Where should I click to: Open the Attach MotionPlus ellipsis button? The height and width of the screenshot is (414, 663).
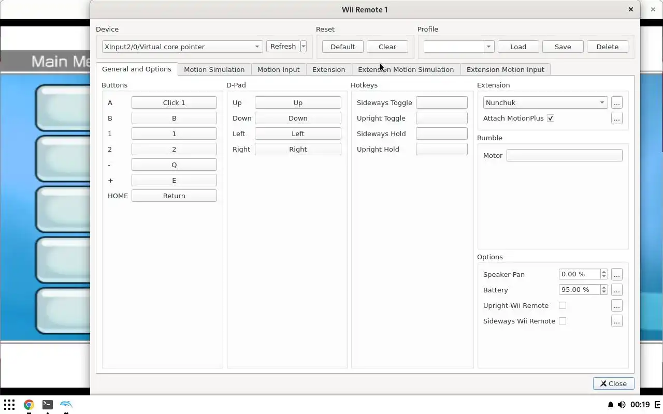tap(616, 118)
